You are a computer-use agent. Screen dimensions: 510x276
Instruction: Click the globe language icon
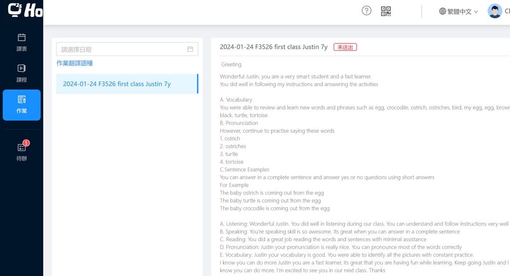pyautogui.click(x=442, y=11)
